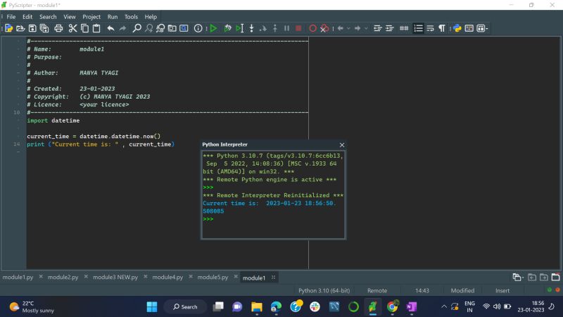
Task: Print the current module
Action: point(58,28)
